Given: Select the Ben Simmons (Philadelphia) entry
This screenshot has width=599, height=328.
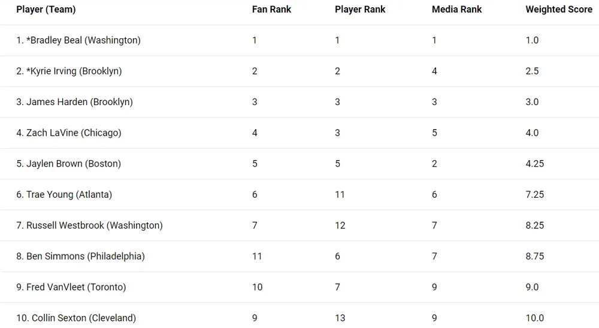Looking at the screenshot, I should [80, 256].
